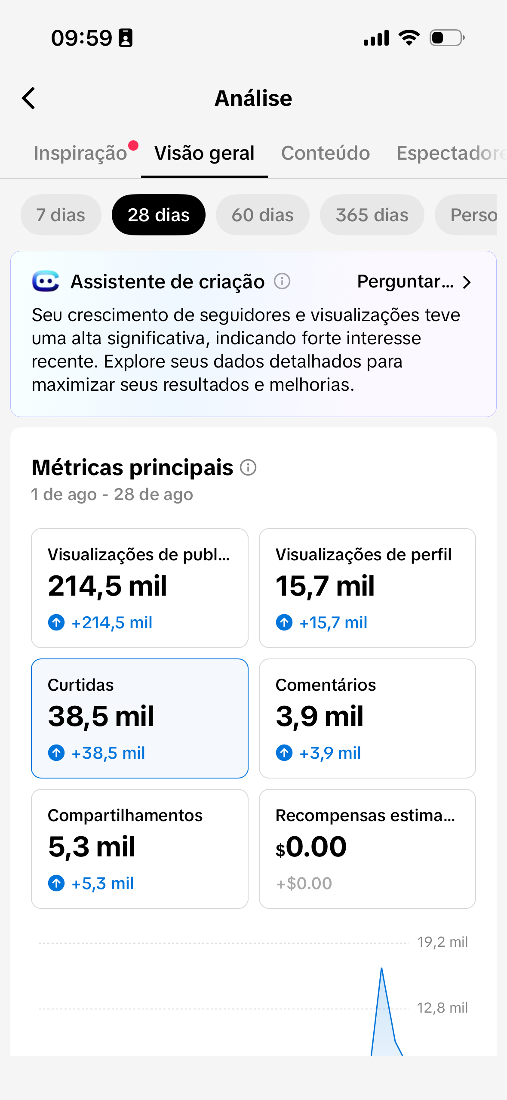Switch to the Inspiração tab
Image resolution: width=507 pixels, height=1100 pixels.
click(80, 153)
